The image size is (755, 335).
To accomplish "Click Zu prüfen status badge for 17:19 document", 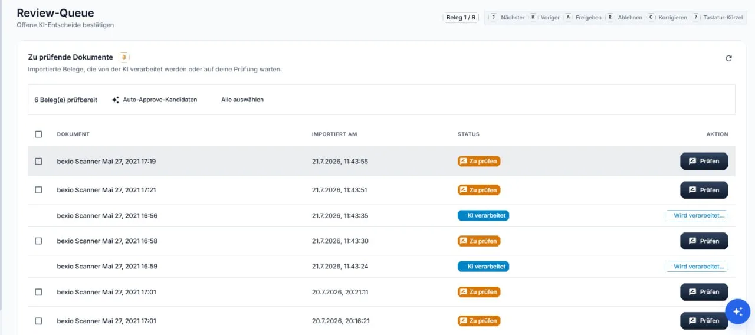I will [479, 161].
